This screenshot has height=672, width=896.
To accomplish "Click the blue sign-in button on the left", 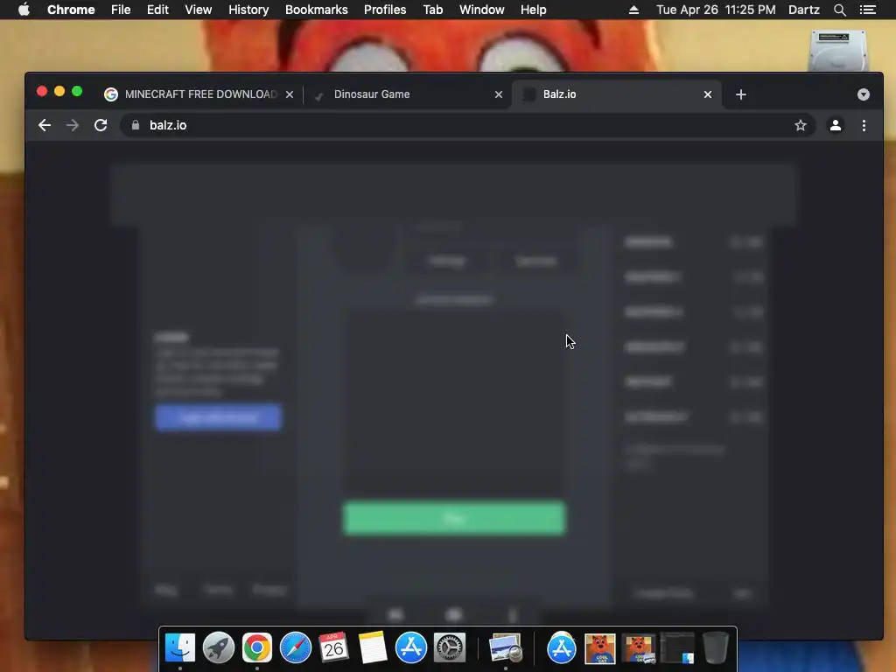I will (x=218, y=417).
